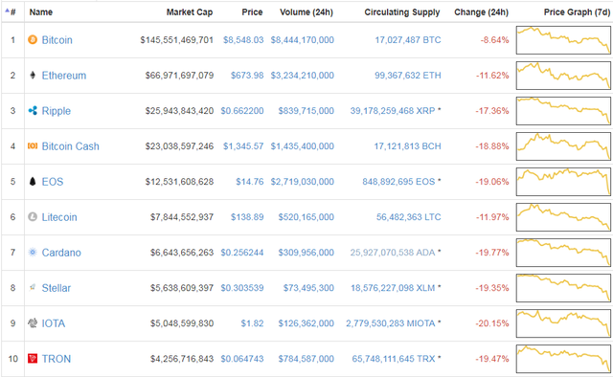Click Ethereum supply 99,367,632 ETH

(408, 76)
